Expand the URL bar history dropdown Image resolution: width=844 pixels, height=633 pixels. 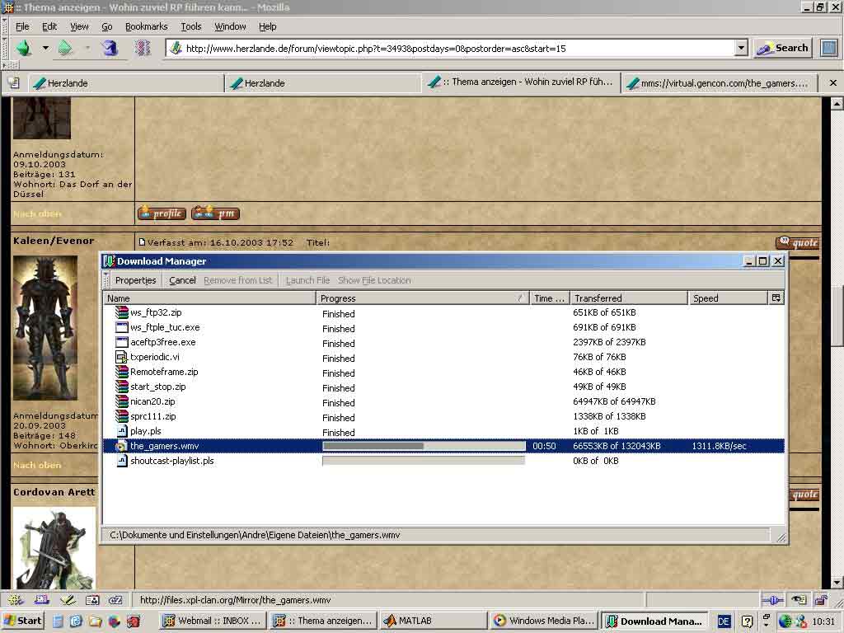pos(741,48)
